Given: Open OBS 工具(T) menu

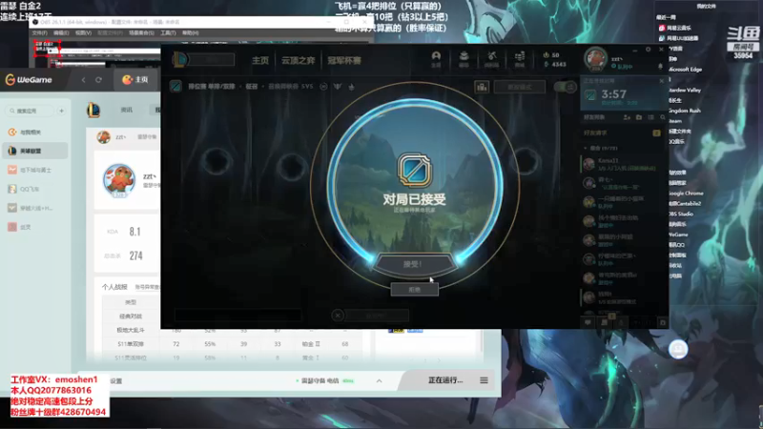Looking at the screenshot, I should pos(169,33).
